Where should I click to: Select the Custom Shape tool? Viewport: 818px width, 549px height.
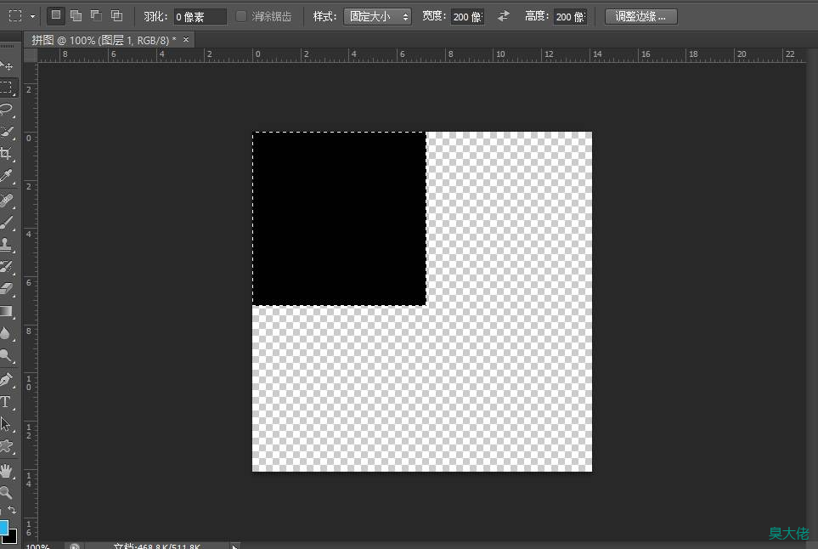(x=7, y=446)
